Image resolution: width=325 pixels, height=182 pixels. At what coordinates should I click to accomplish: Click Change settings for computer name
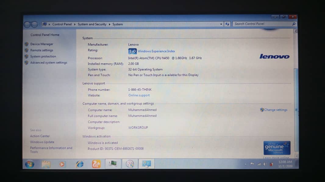[275, 110]
